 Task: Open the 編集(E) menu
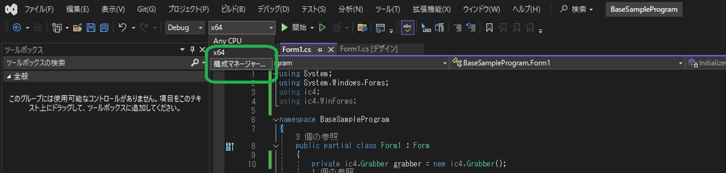[x=77, y=9]
